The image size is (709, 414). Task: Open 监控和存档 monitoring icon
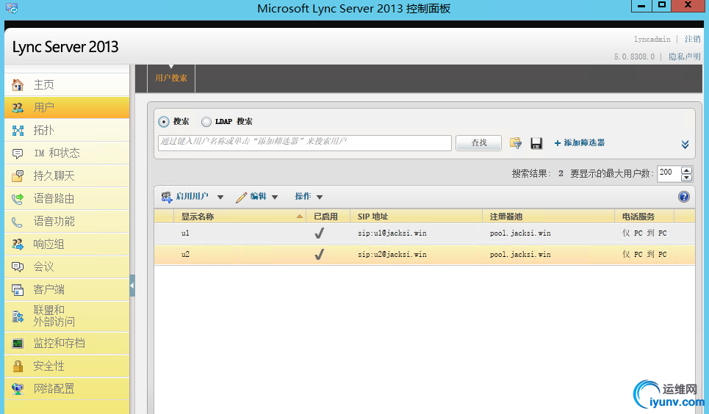[18, 344]
